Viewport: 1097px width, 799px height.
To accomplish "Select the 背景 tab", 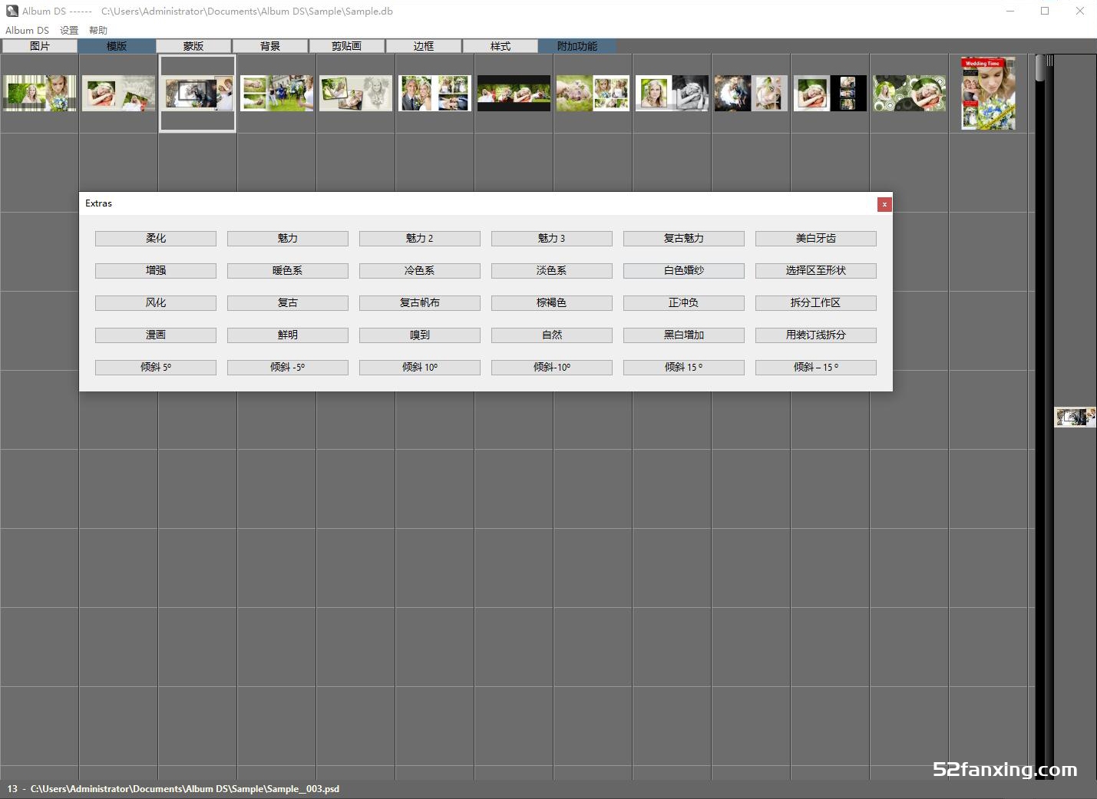I will tap(270, 46).
